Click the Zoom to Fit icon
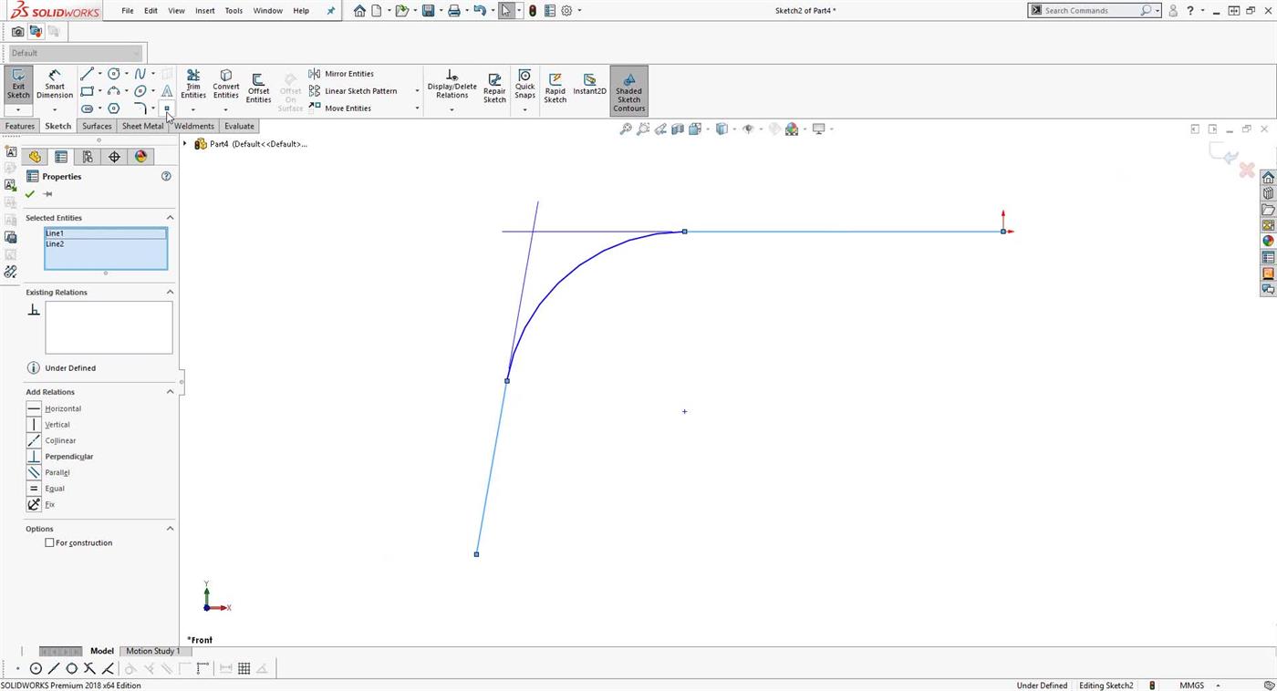The height and width of the screenshot is (691, 1277). [626, 129]
